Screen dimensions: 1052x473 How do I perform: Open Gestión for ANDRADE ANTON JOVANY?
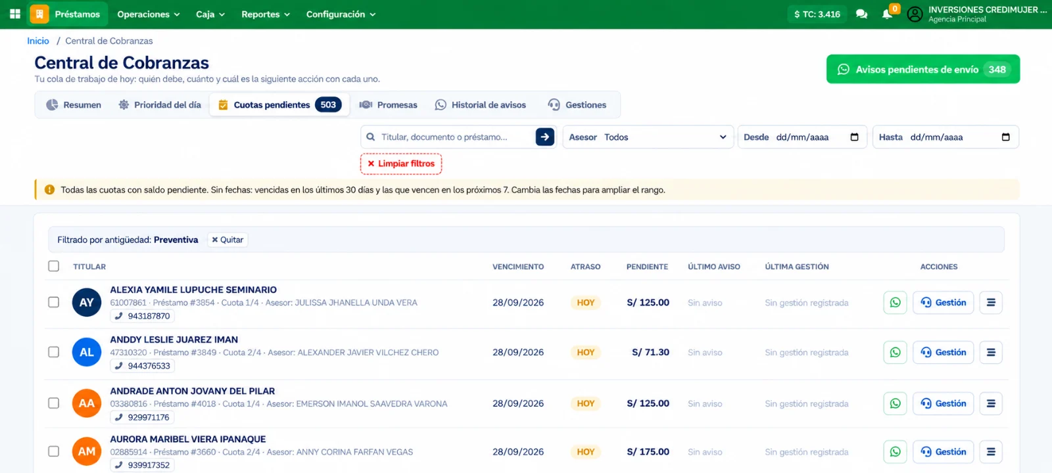click(943, 403)
